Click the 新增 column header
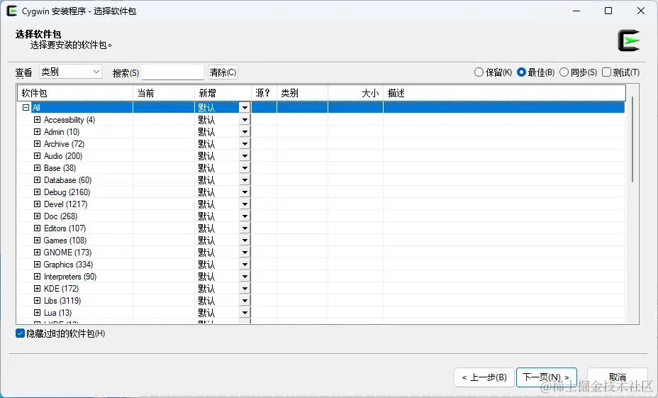 pos(223,93)
